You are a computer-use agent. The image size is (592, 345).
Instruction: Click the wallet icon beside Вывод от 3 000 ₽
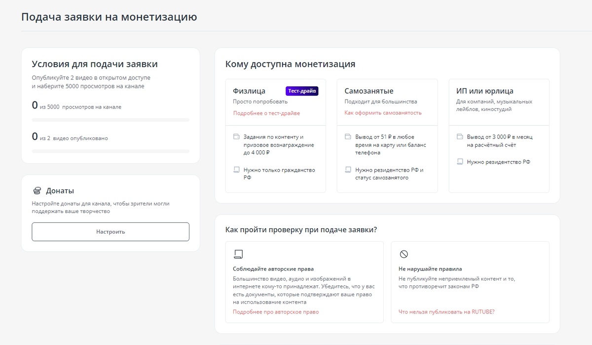pos(460,137)
